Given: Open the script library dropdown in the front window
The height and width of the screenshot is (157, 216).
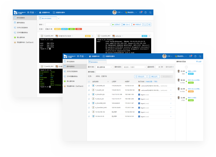Looking at the screenshot, I should [x=104, y=67].
